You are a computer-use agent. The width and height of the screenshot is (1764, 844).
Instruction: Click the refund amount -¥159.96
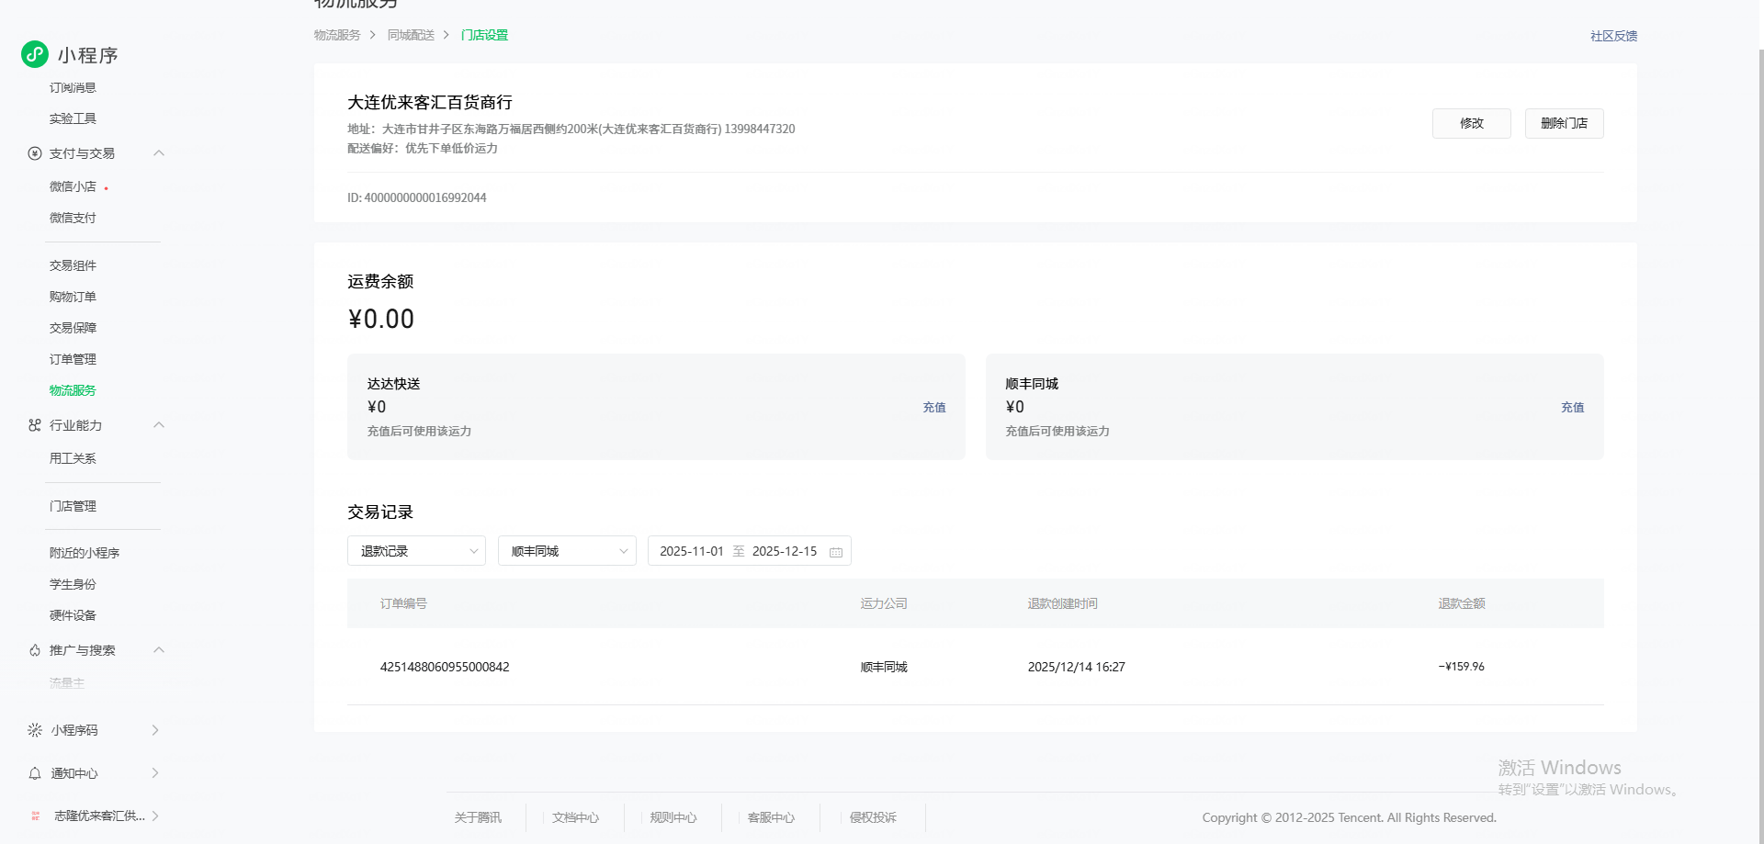click(1461, 667)
